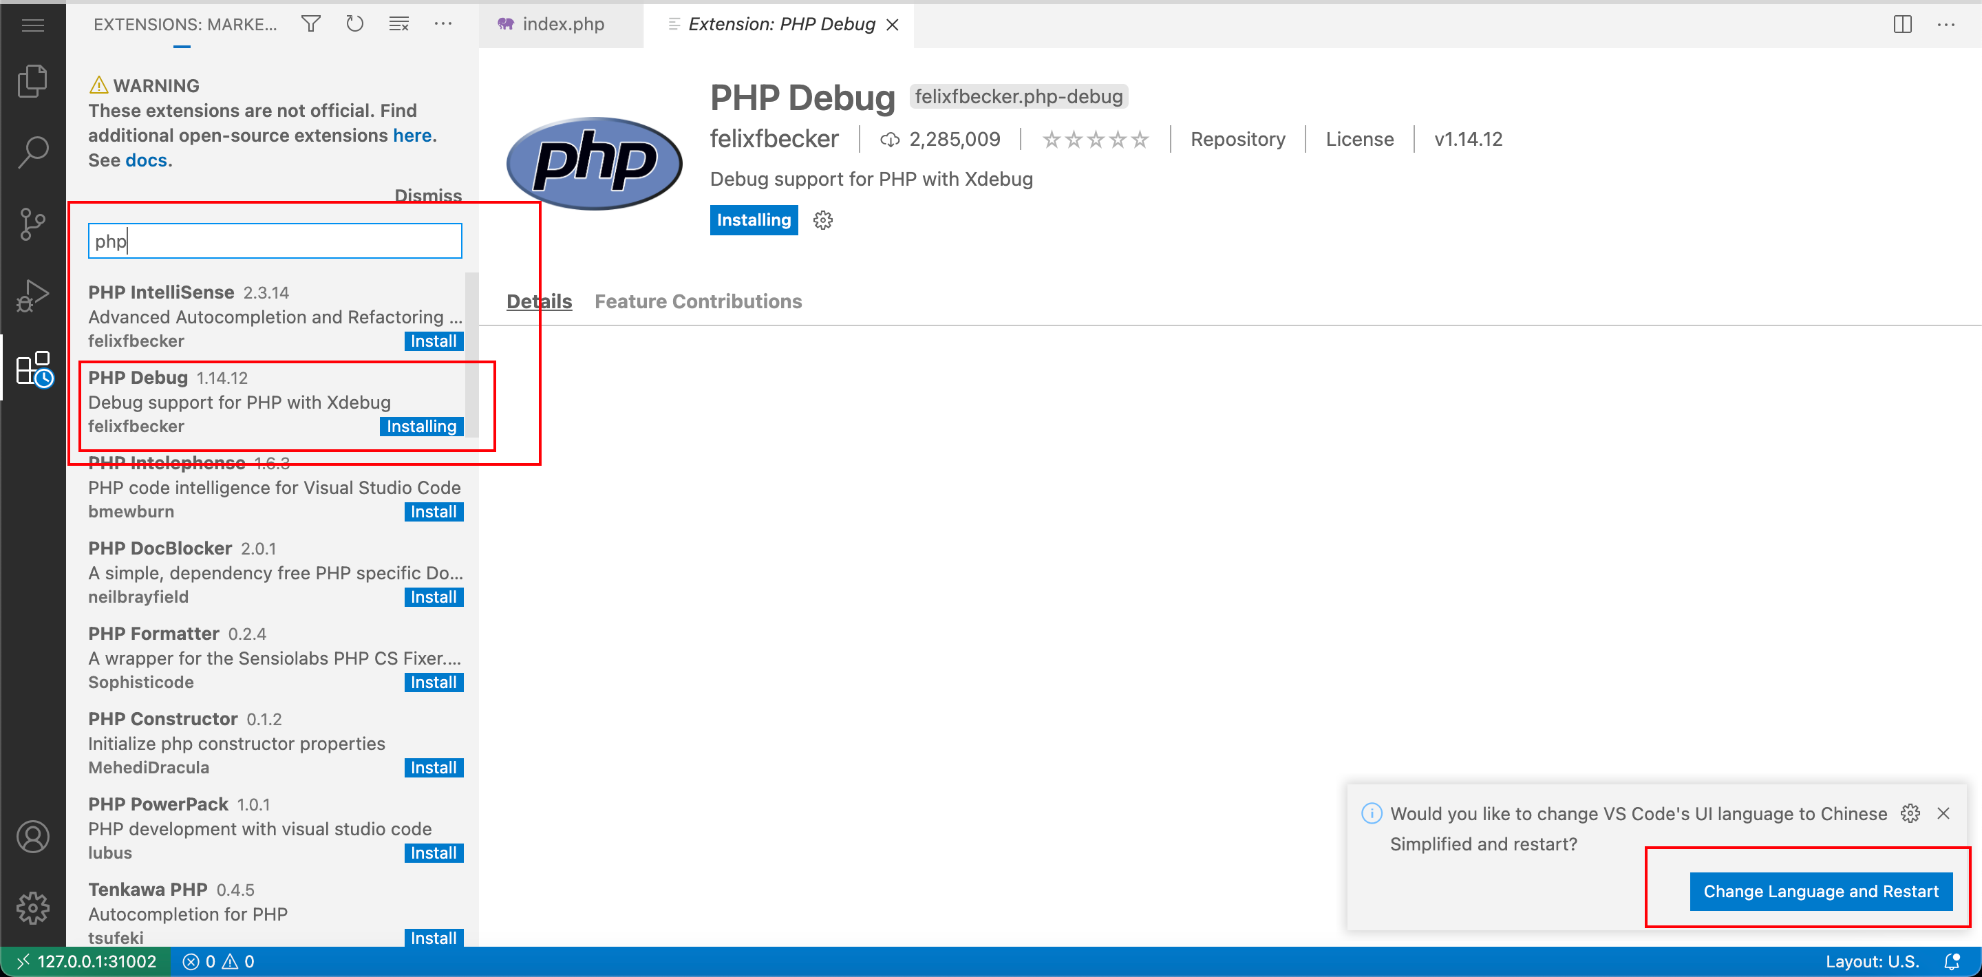1982x977 pixels.
Task: Open PHP Debug extension gear dropdown
Action: pyautogui.click(x=822, y=220)
